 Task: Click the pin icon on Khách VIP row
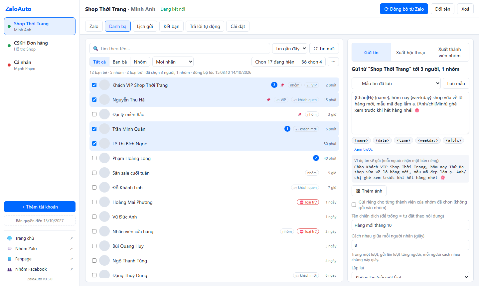pyautogui.click(x=282, y=85)
